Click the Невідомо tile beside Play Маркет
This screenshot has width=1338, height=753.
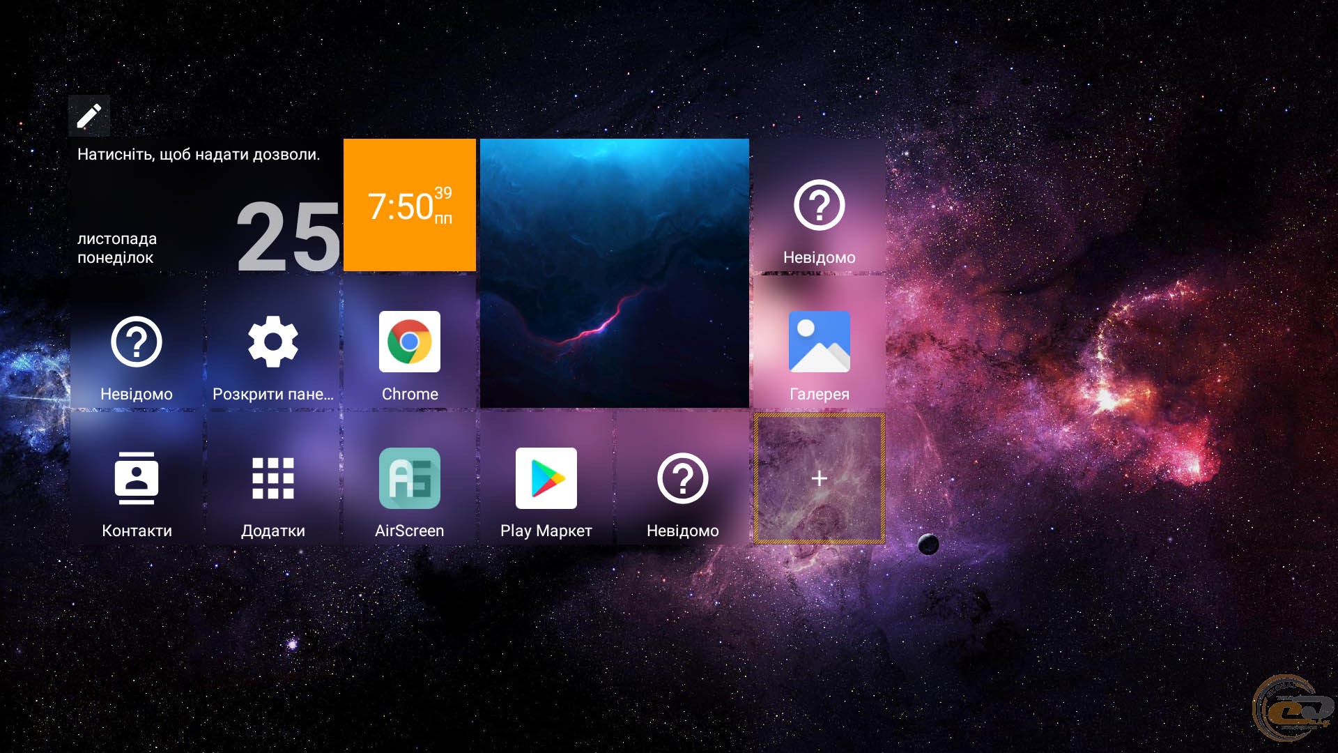coord(683,478)
